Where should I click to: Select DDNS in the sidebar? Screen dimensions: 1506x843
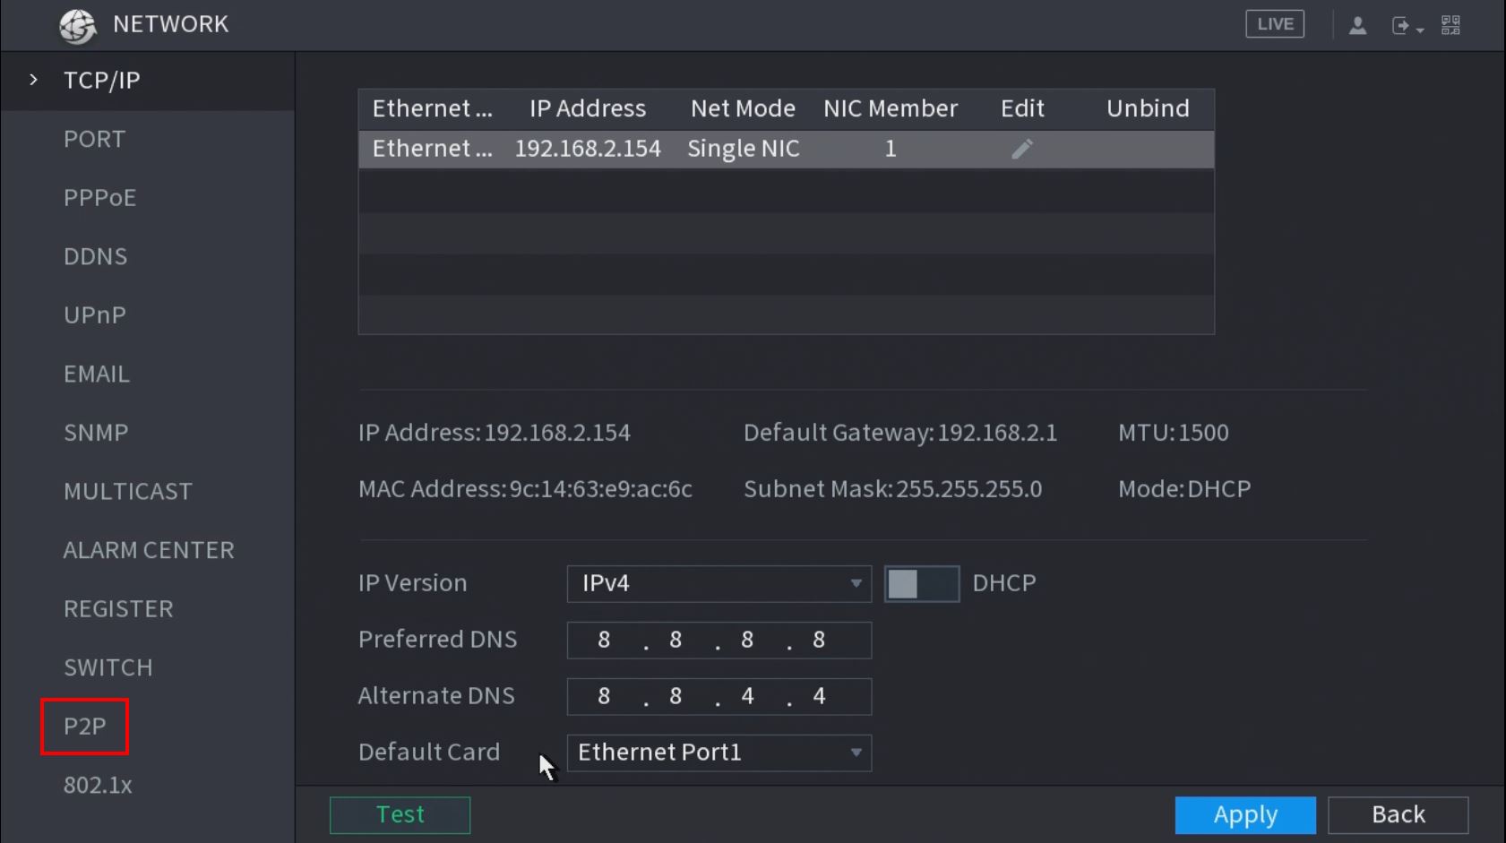(95, 256)
